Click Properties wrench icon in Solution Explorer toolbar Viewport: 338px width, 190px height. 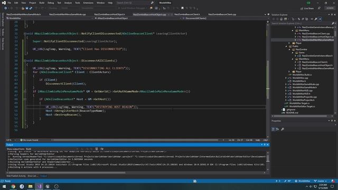[x=316, y=19]
